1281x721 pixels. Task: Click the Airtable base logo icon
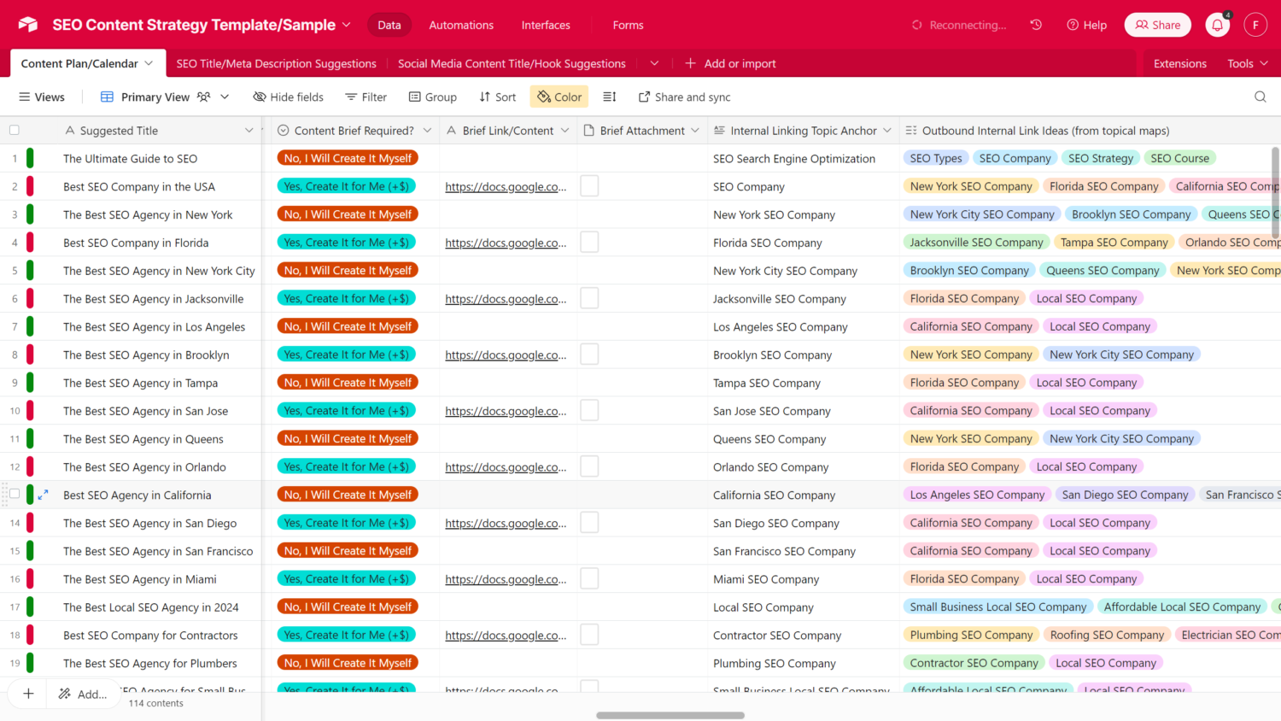(x=28, y=25)
